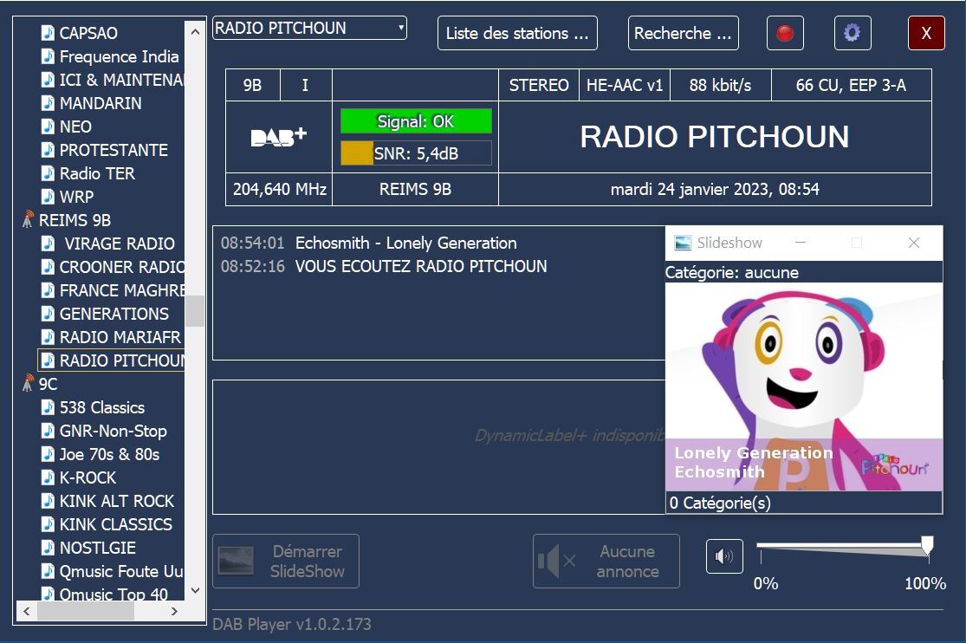Click the 66 CU, EEP 3-A cell
Viewport: 966px width, 643px height.
pyautogui.click(x=851, y=85)
